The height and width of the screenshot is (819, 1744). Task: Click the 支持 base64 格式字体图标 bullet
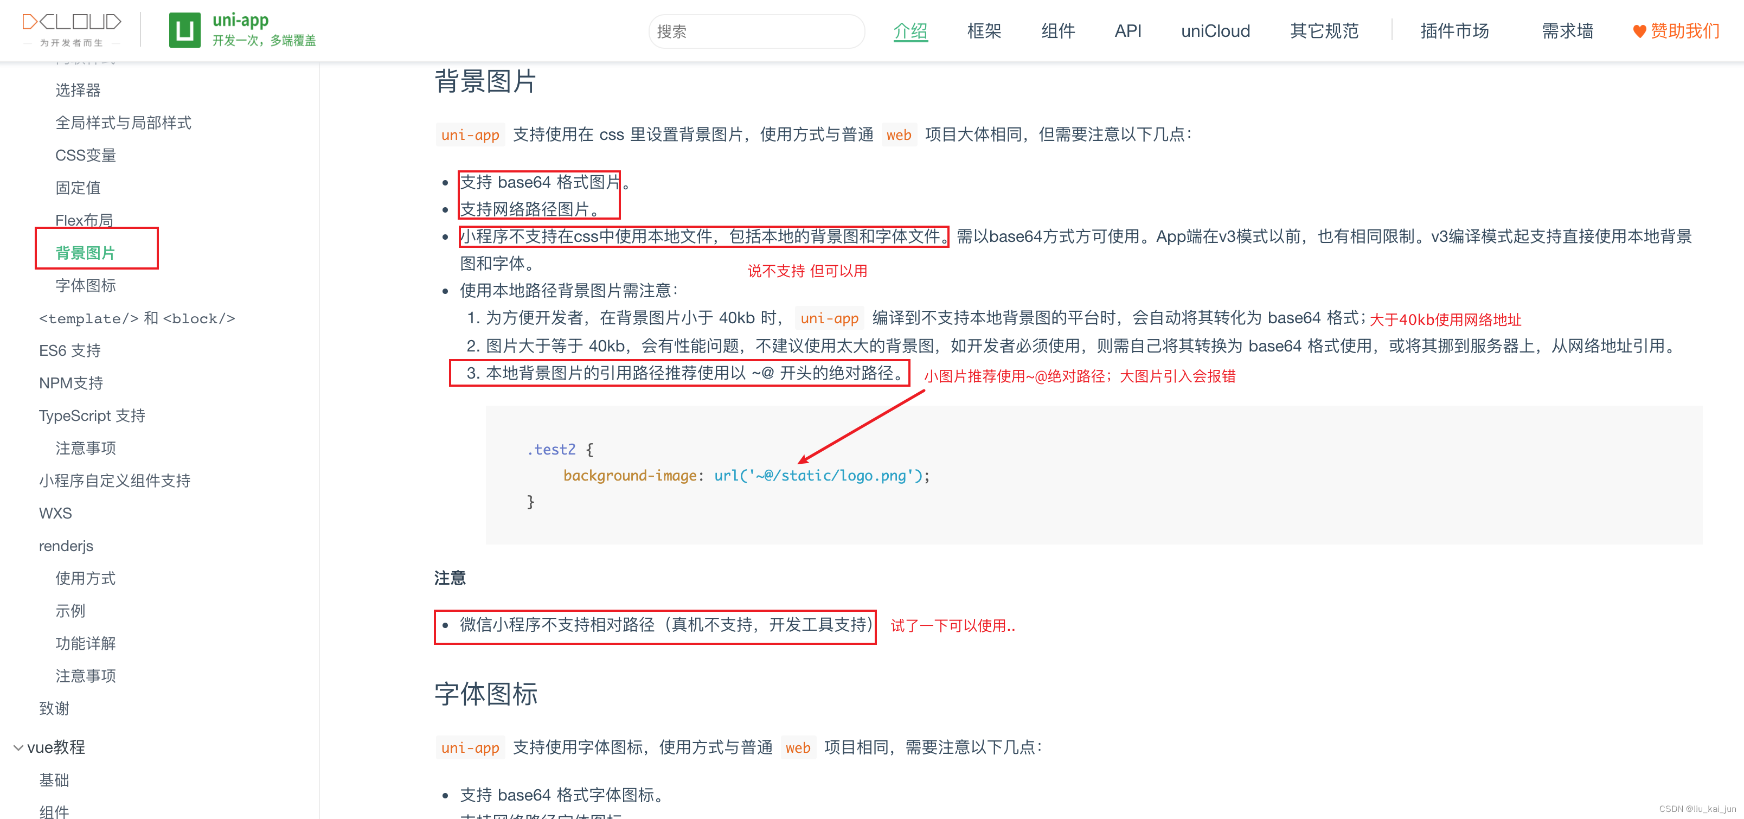pos(561,795)
